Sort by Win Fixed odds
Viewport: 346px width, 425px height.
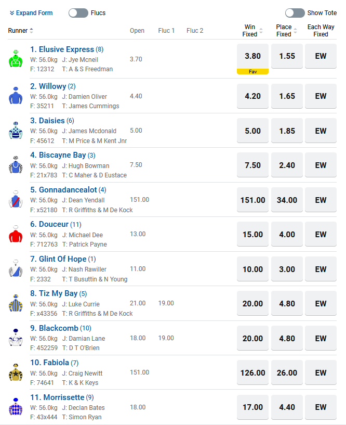tap(261, 31)
